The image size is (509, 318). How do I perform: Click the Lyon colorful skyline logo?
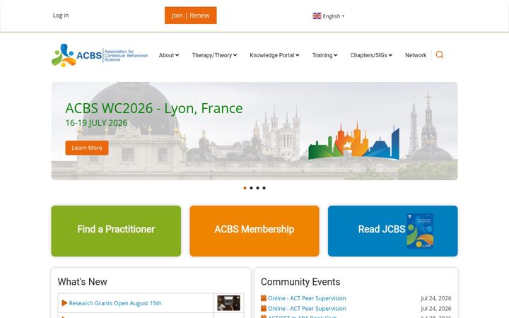pyautogui.click(x=354, y=141)
